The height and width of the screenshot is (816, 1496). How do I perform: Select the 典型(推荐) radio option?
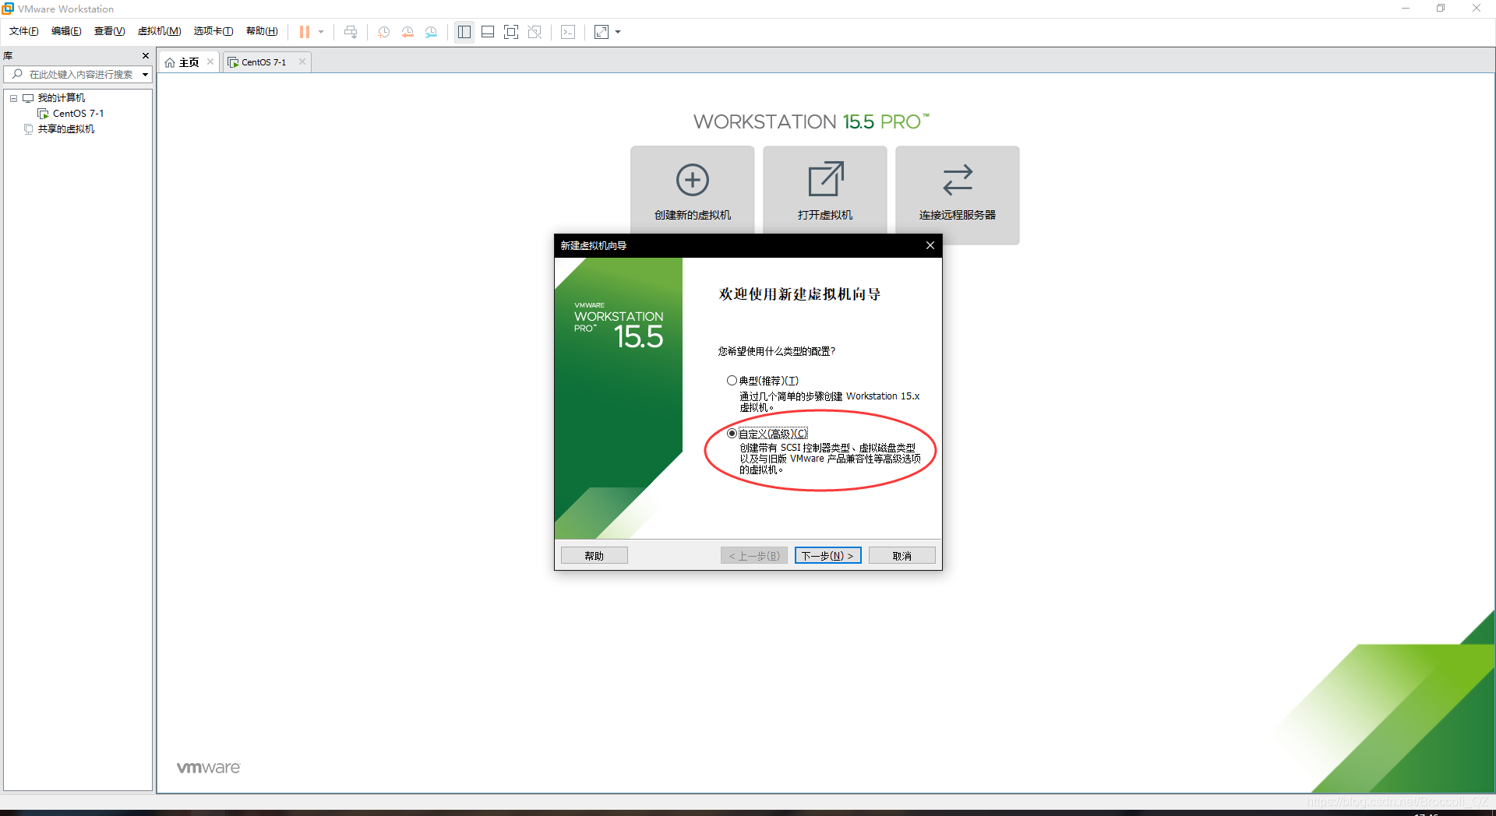(x=732, y=381)
